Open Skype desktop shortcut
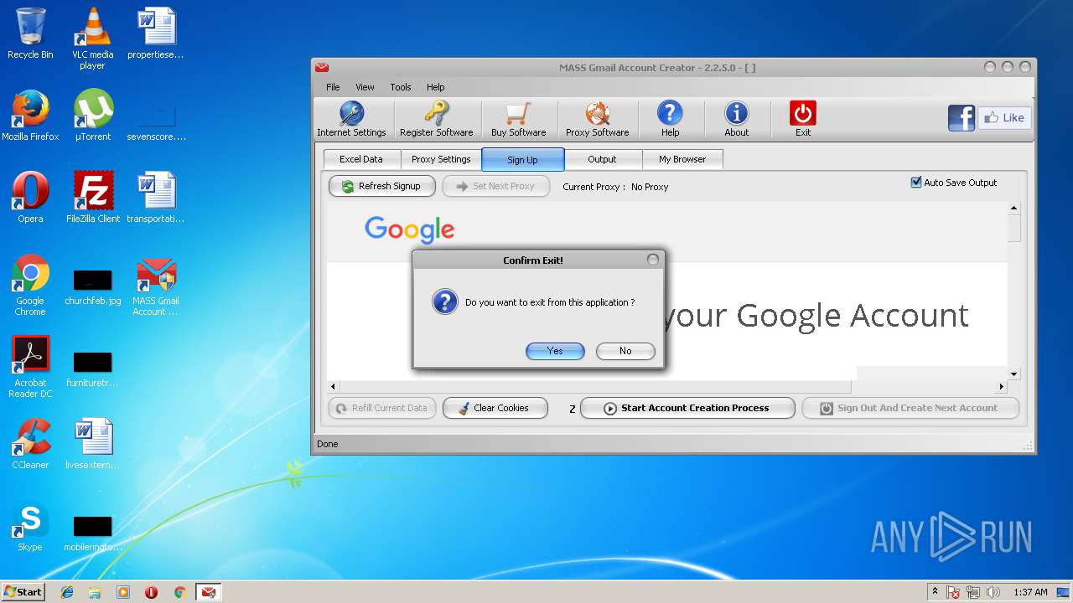 30,526
